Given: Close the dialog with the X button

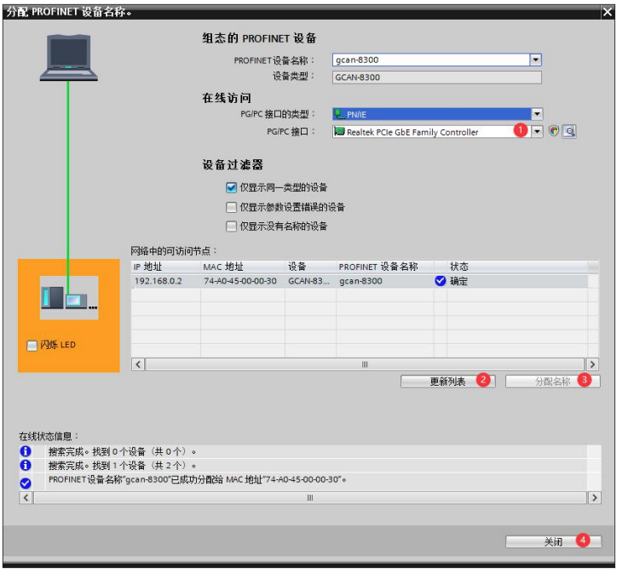Looking at the screenshot, I should tap(608, 12).
